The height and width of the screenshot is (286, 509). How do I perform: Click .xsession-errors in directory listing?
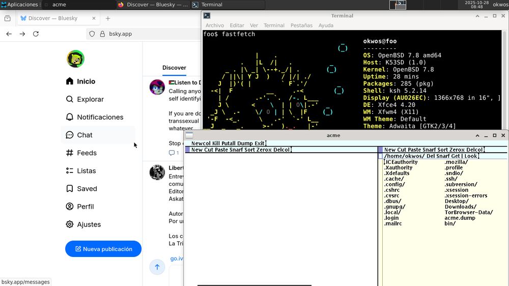pyautogui.click(x=466, y=196)
